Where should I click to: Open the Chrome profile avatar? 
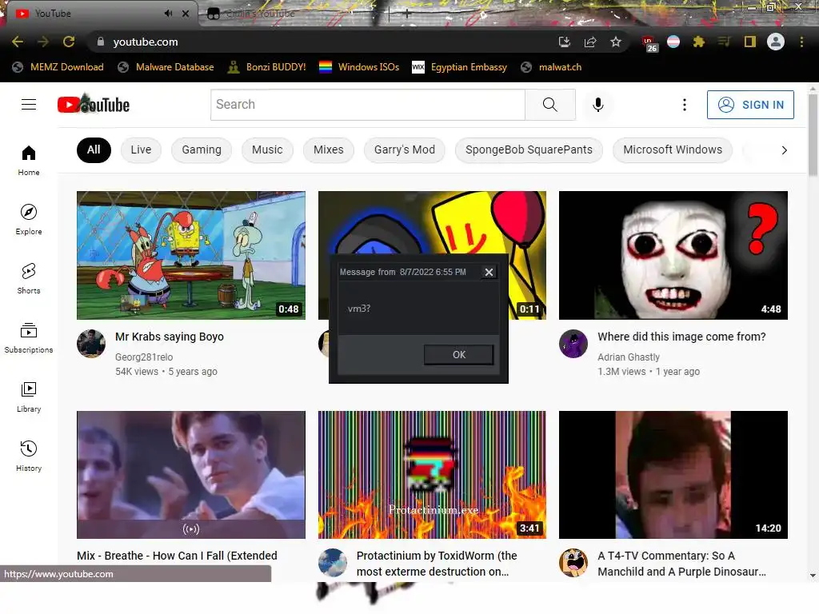[x=776, y=42]
